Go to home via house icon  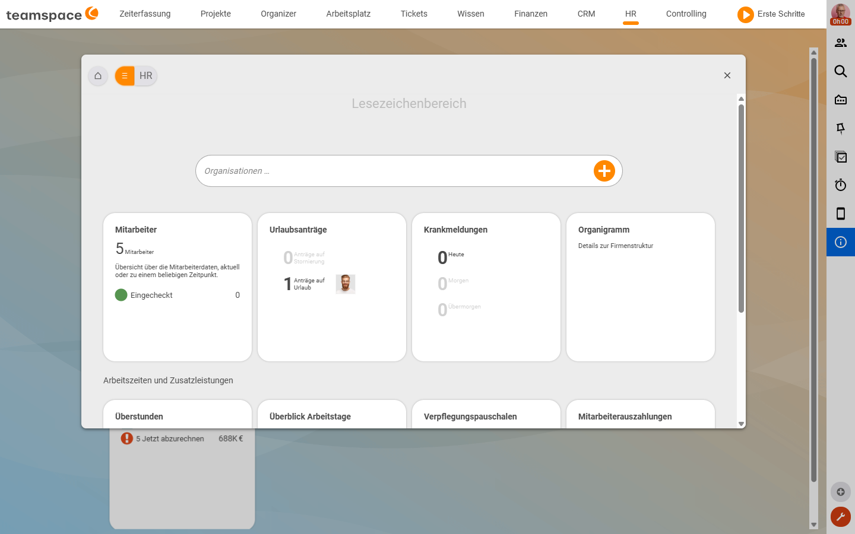point(98,76)
